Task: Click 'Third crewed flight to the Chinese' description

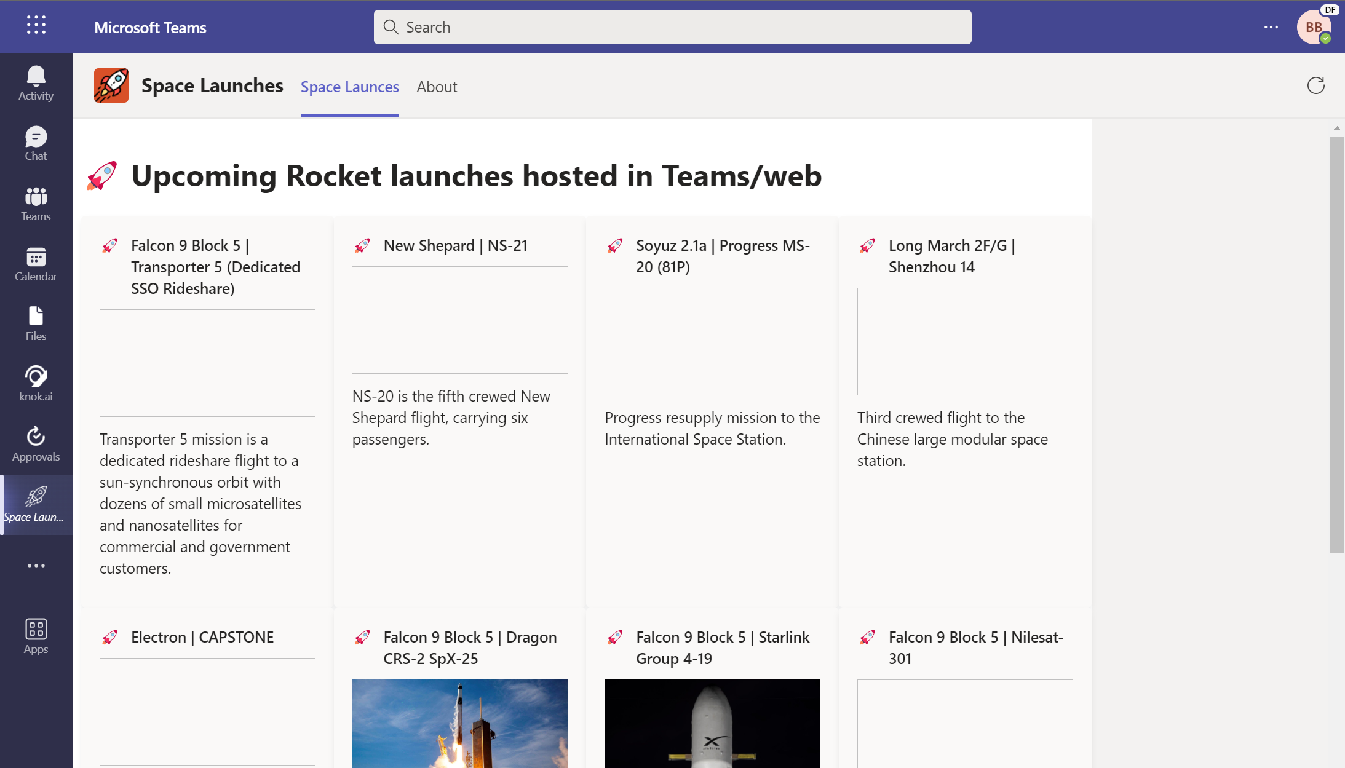Action: (x=953, y=439)
